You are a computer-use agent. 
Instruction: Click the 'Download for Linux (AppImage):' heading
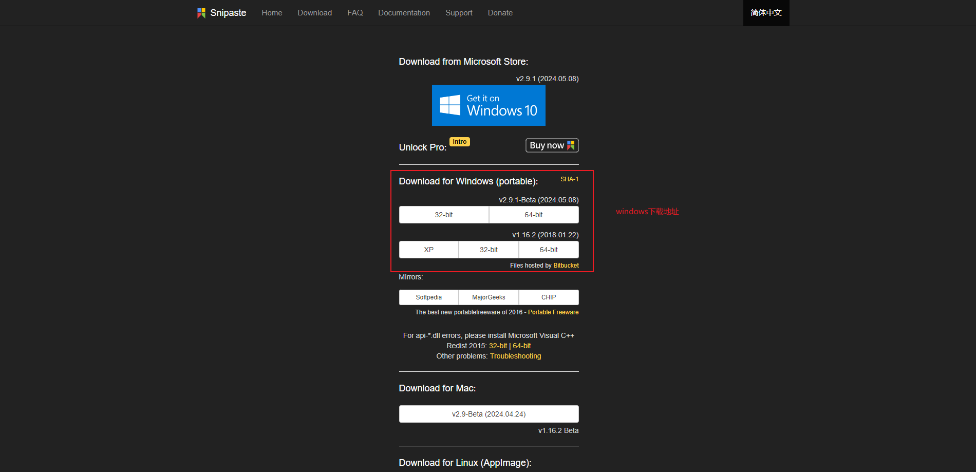click(x=465, y=463)
